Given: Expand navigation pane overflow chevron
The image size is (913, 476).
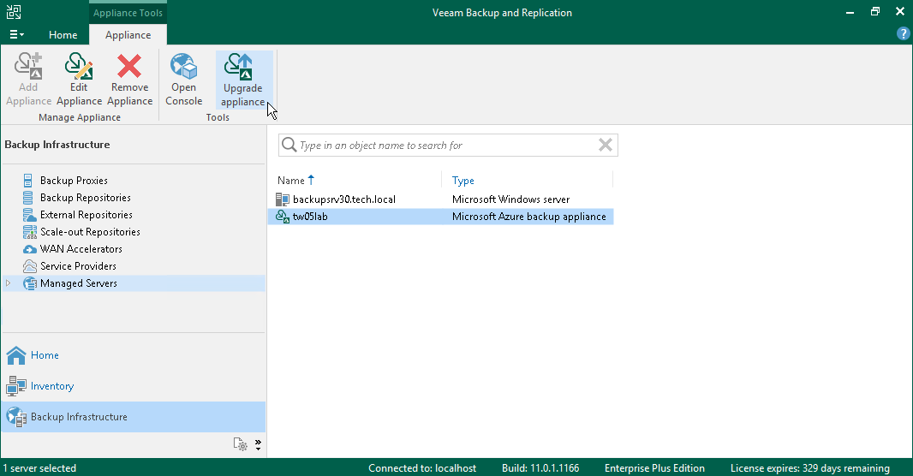Looking at the screenshot, I should click(x=258, y=445).
